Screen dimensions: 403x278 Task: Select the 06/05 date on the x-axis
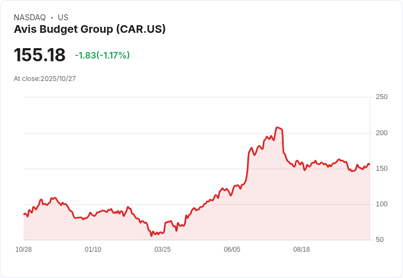coord(232,250)
